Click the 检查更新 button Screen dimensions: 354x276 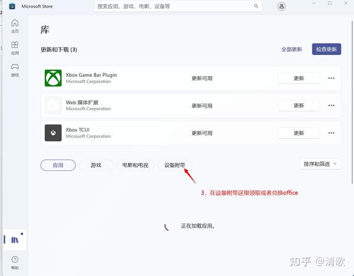[x=326, y=49]
